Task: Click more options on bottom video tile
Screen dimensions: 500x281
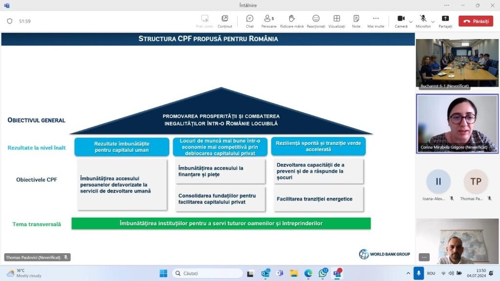Action: (x=424, y=257)
